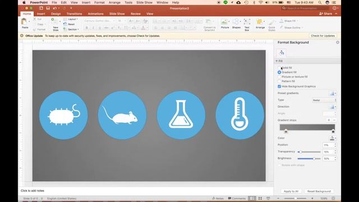Viewport: 359px width, 202px height.
Task: Select the Gradient fill radio option
Action: (x=279, y=72)
